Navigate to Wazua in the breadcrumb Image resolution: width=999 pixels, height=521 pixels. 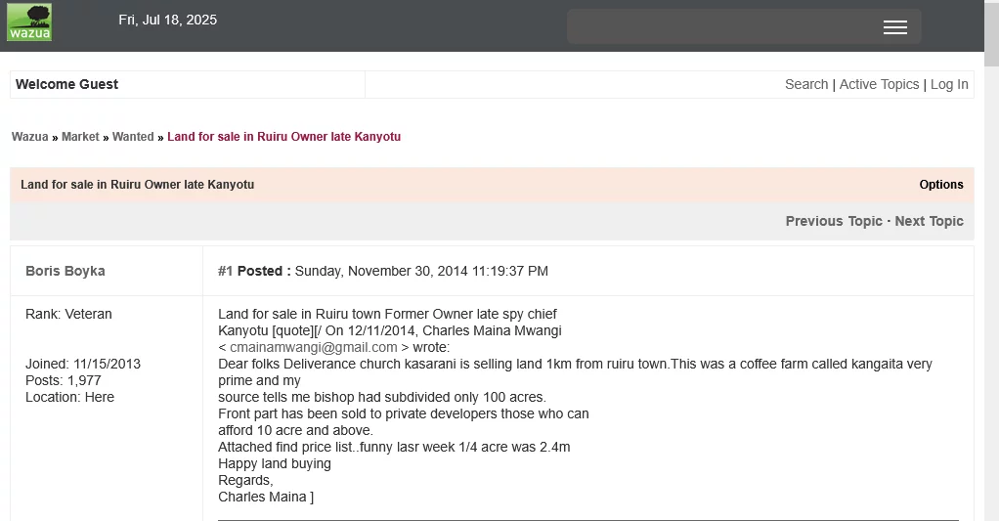pos(29,137)
